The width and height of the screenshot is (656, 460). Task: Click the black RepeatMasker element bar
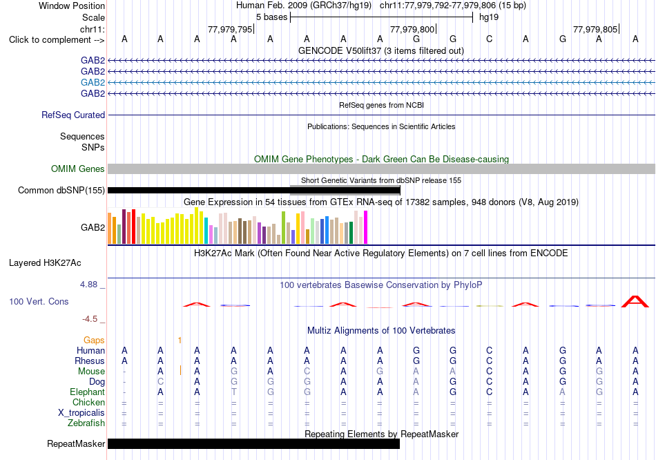pos(253,443)
